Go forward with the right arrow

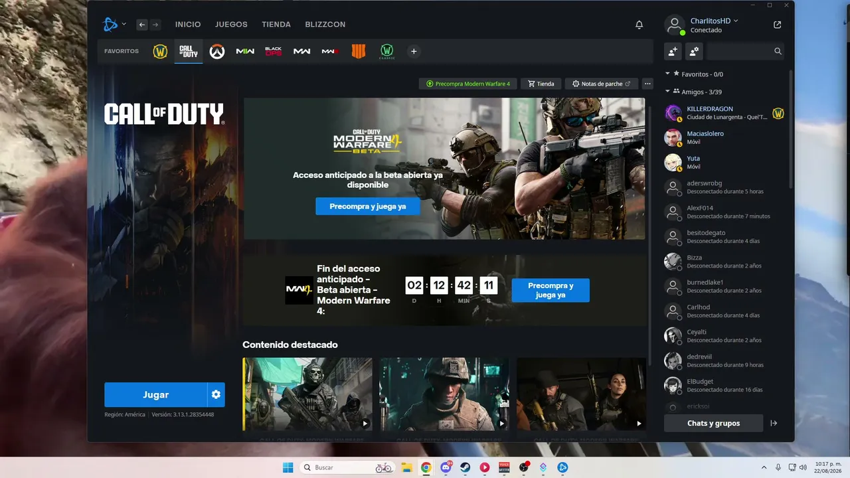tap(155, 25)
